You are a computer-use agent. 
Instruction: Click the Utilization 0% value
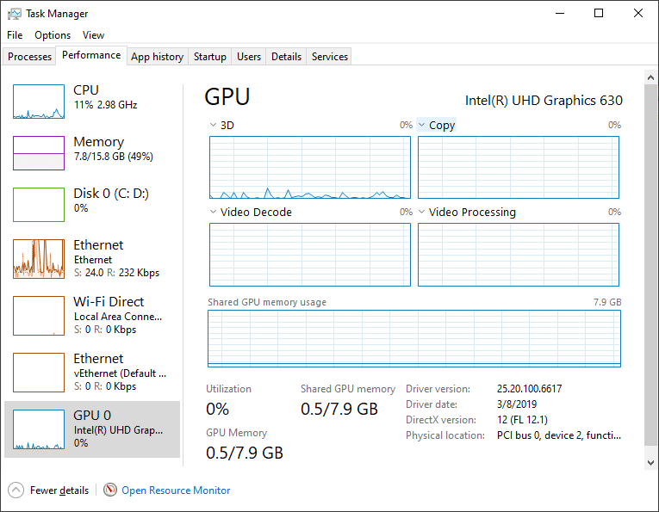tap(217, 409)
